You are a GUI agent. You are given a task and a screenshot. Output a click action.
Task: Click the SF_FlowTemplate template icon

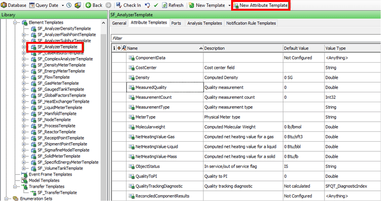(x=34, y=77)
